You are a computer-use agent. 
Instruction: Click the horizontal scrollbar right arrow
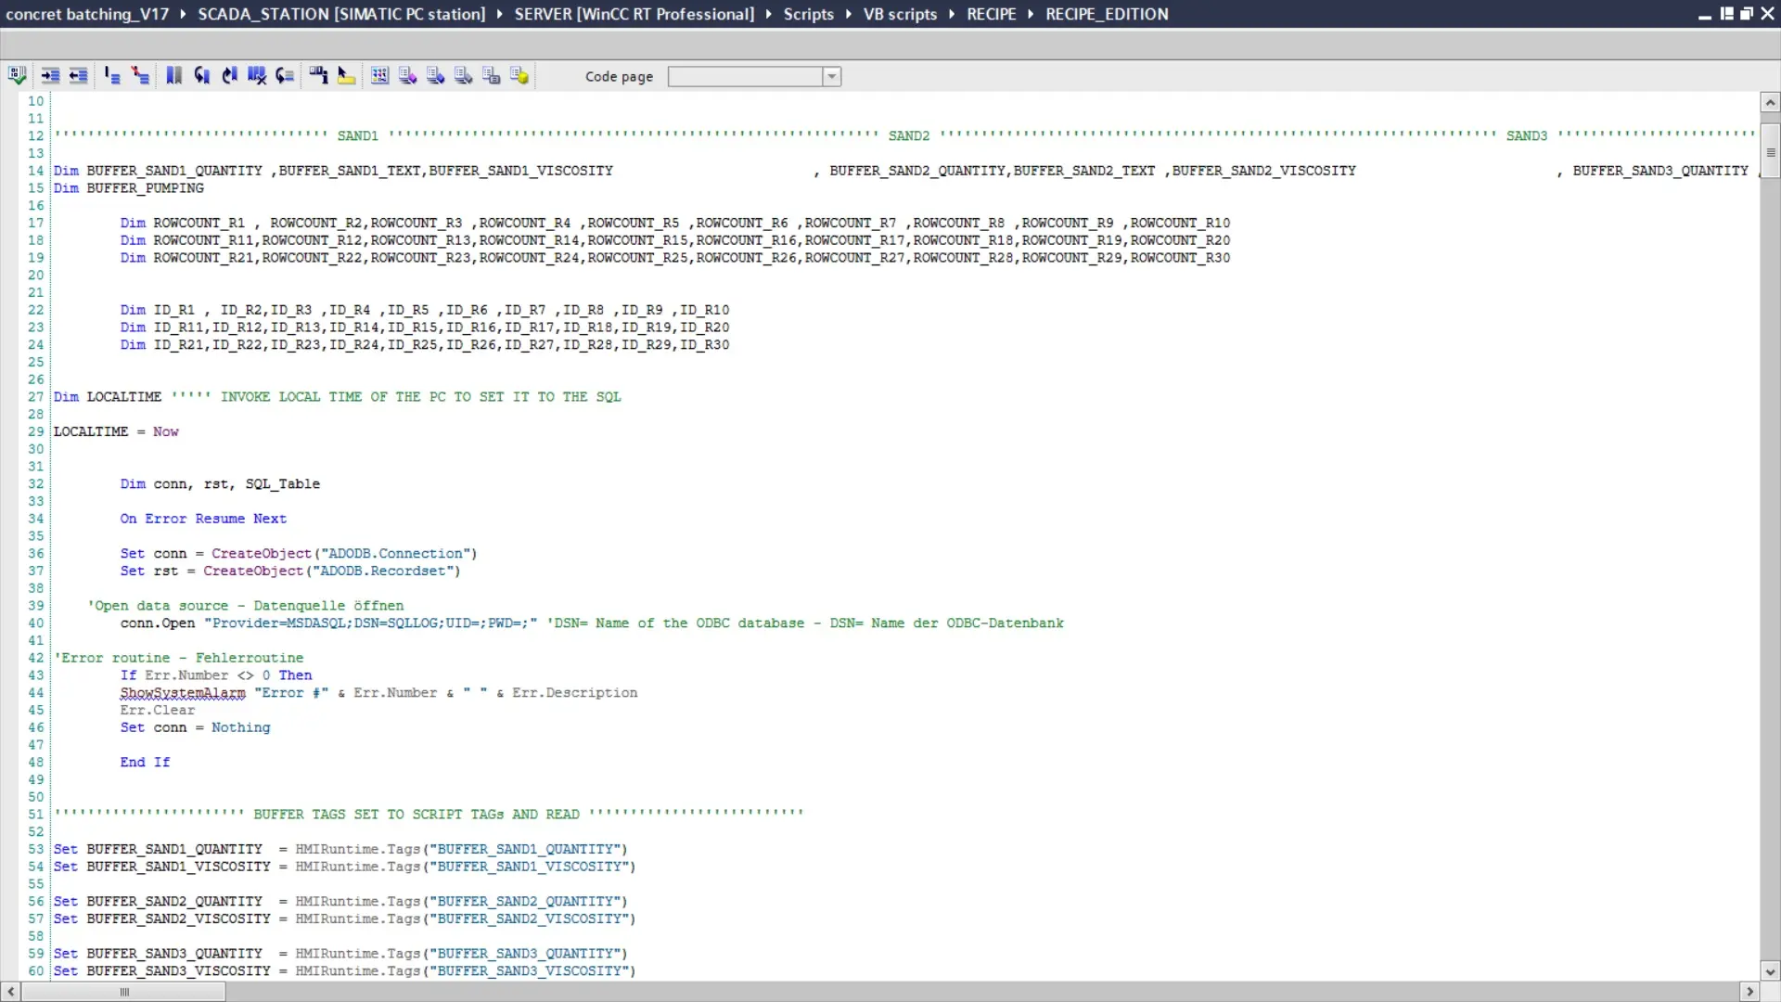(x=1749, y=992)
